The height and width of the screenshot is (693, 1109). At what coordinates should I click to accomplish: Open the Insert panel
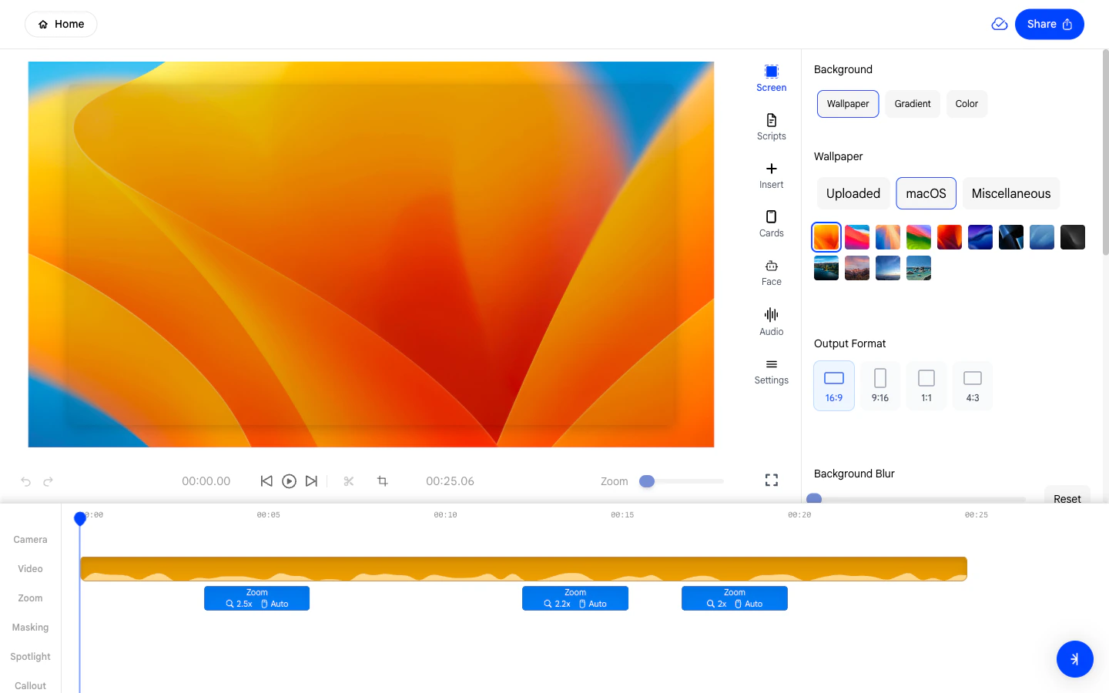click(x=771, y=176)
